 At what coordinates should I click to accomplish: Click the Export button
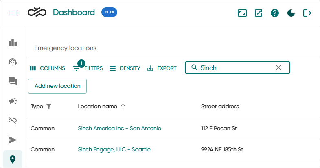point(162,68)
